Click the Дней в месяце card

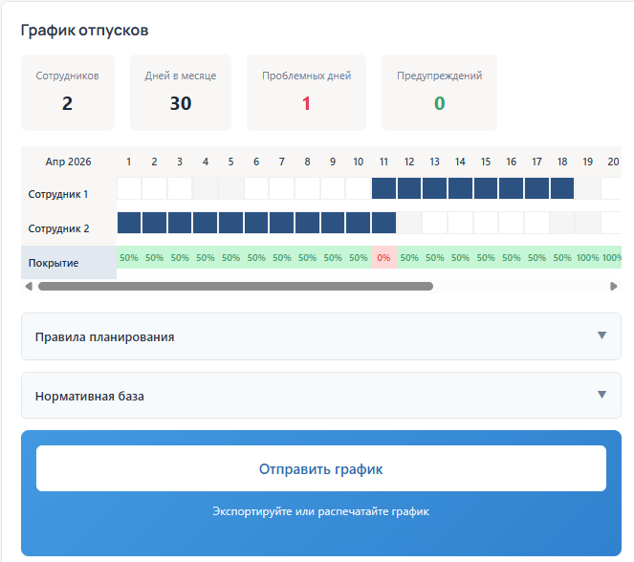[181, 93]
